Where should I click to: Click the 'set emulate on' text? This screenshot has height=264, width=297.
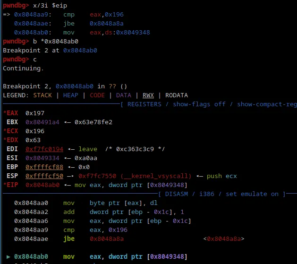(x=252, y=194)
